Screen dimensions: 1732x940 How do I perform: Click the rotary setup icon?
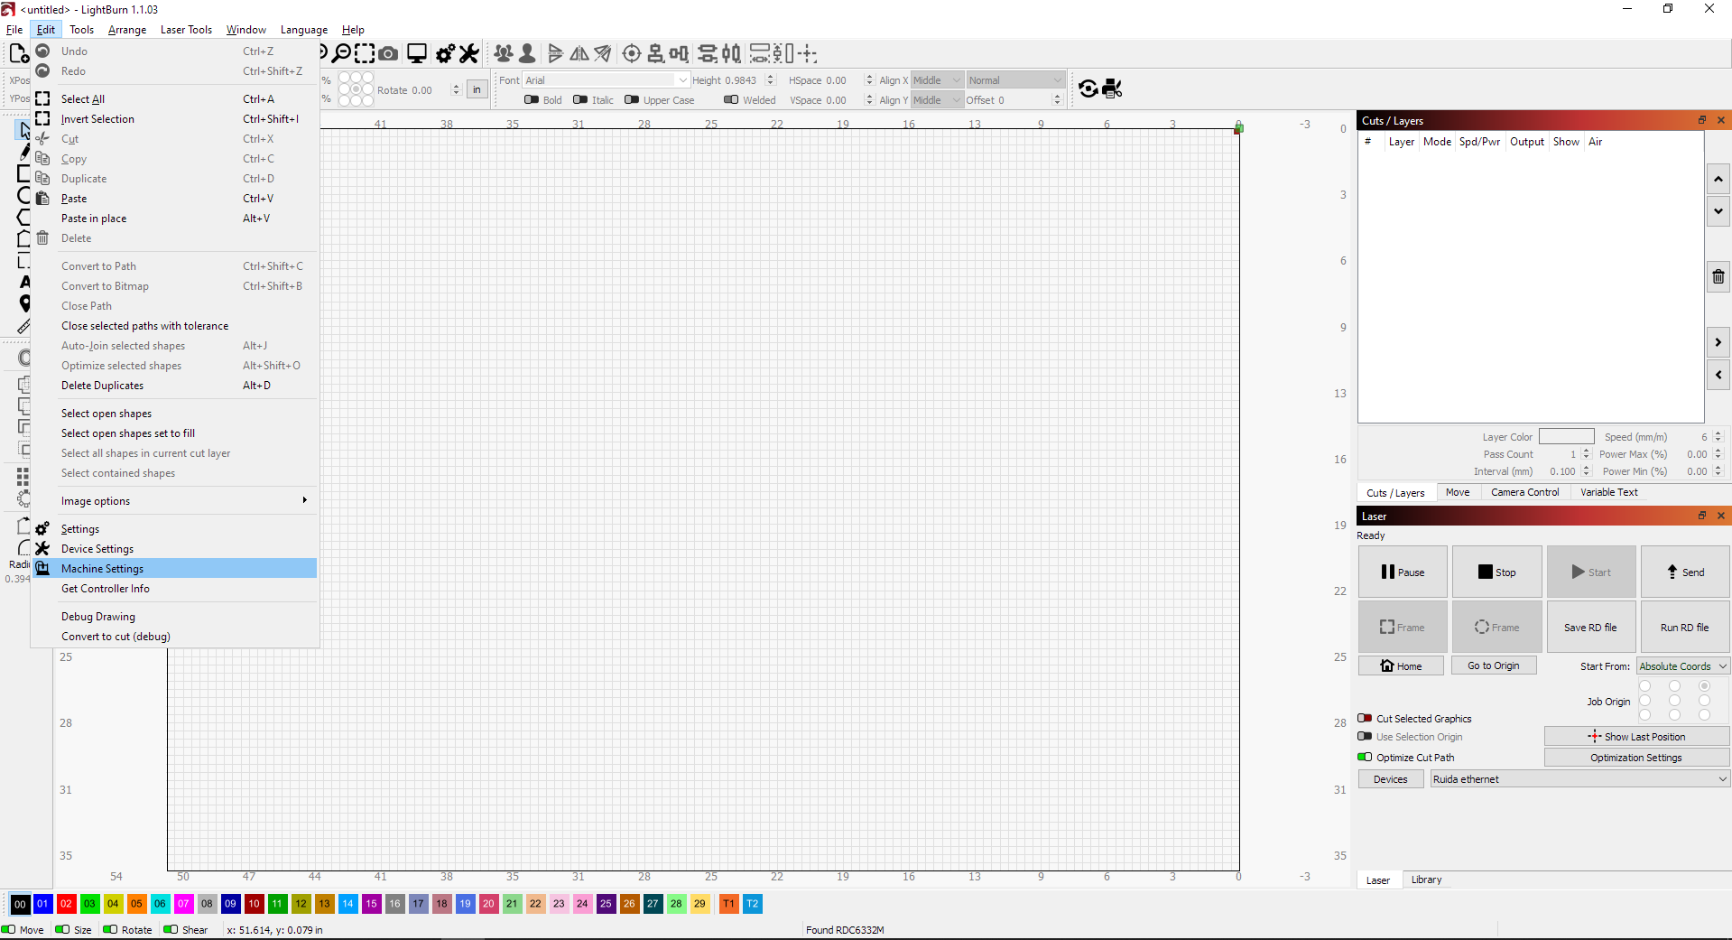coord(1088,88)
